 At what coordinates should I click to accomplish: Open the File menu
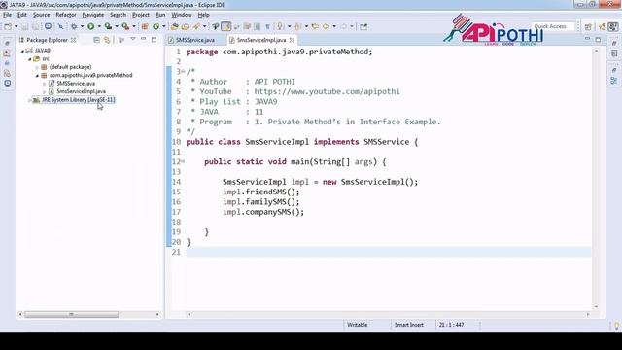point(7,15)
